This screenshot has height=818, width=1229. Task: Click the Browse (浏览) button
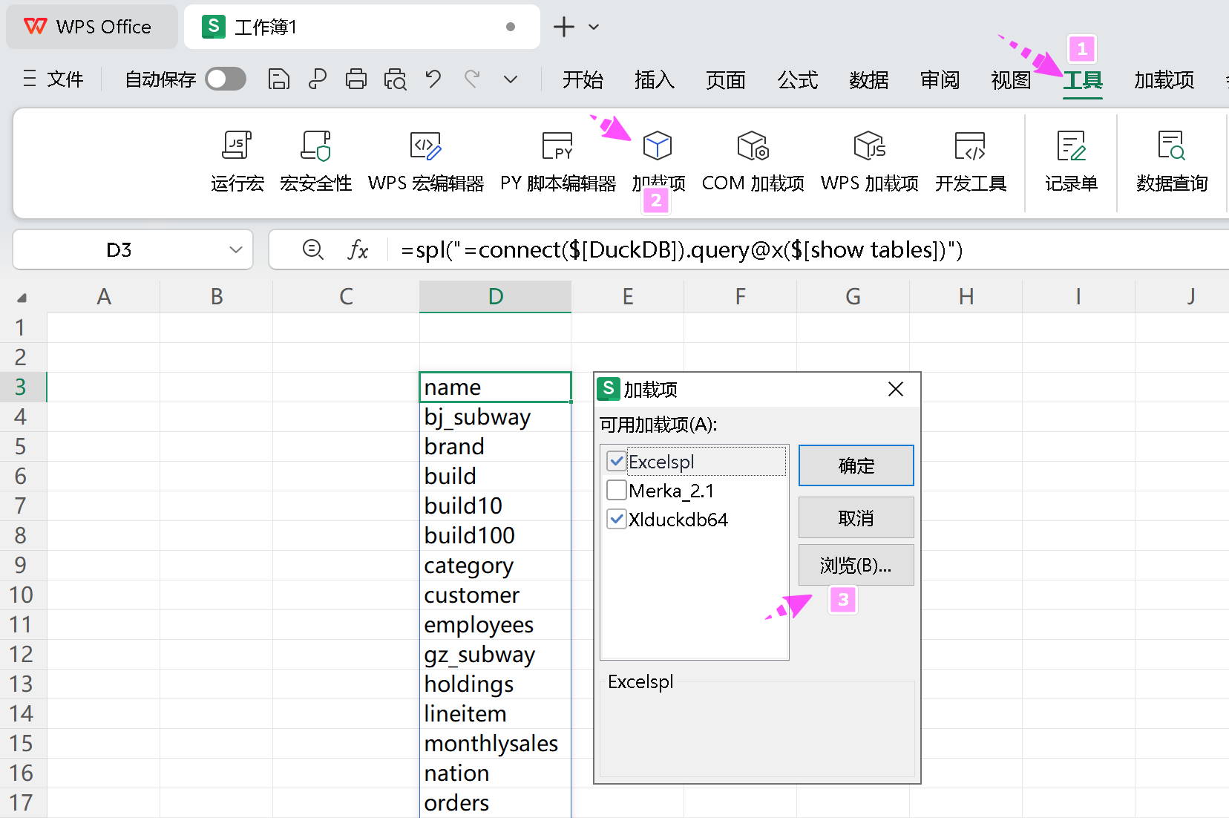(x=856, y=565)
